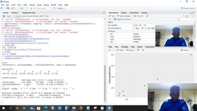The height and width of the screenshot is (111, 197).
Task: Open the Global Environment dropdown
Action: (123, 19)
